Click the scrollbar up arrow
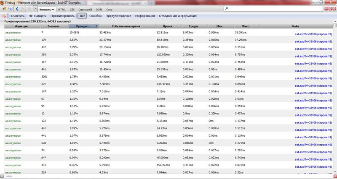This screenshot has height=179, width=337. pos(335,22)
